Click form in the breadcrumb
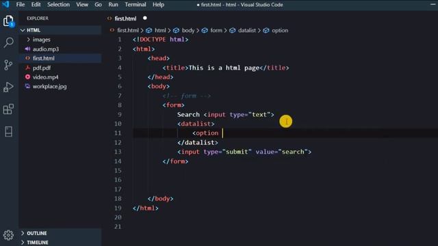438x246 pixels. pyautogui.click(x=216, y=30)
